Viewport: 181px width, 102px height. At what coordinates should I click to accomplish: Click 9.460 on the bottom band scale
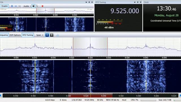point(33,96)
